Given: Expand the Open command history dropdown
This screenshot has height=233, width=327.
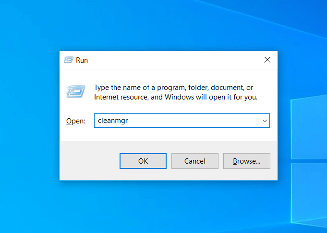Looking at the screenshot, I should [265, 121].
